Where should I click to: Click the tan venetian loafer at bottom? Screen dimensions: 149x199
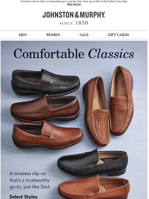94,187
